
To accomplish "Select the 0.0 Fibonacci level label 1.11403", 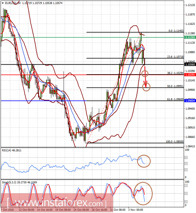I will point(176,31).
